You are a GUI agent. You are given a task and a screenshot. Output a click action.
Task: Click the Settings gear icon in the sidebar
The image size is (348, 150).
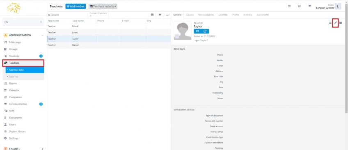pyautogui.click(x=6, y=138)
